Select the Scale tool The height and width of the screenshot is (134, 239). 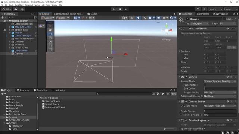tap(50, 42)
